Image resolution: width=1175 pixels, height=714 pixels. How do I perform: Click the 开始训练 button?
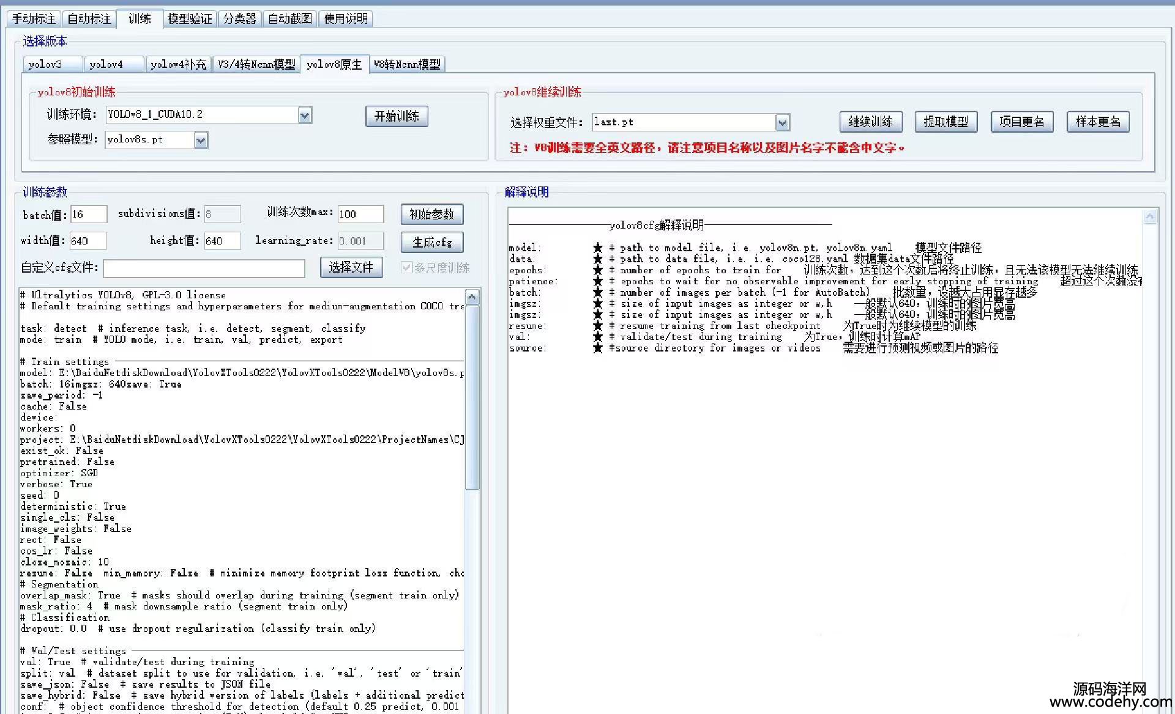click(x=397, y=116)
